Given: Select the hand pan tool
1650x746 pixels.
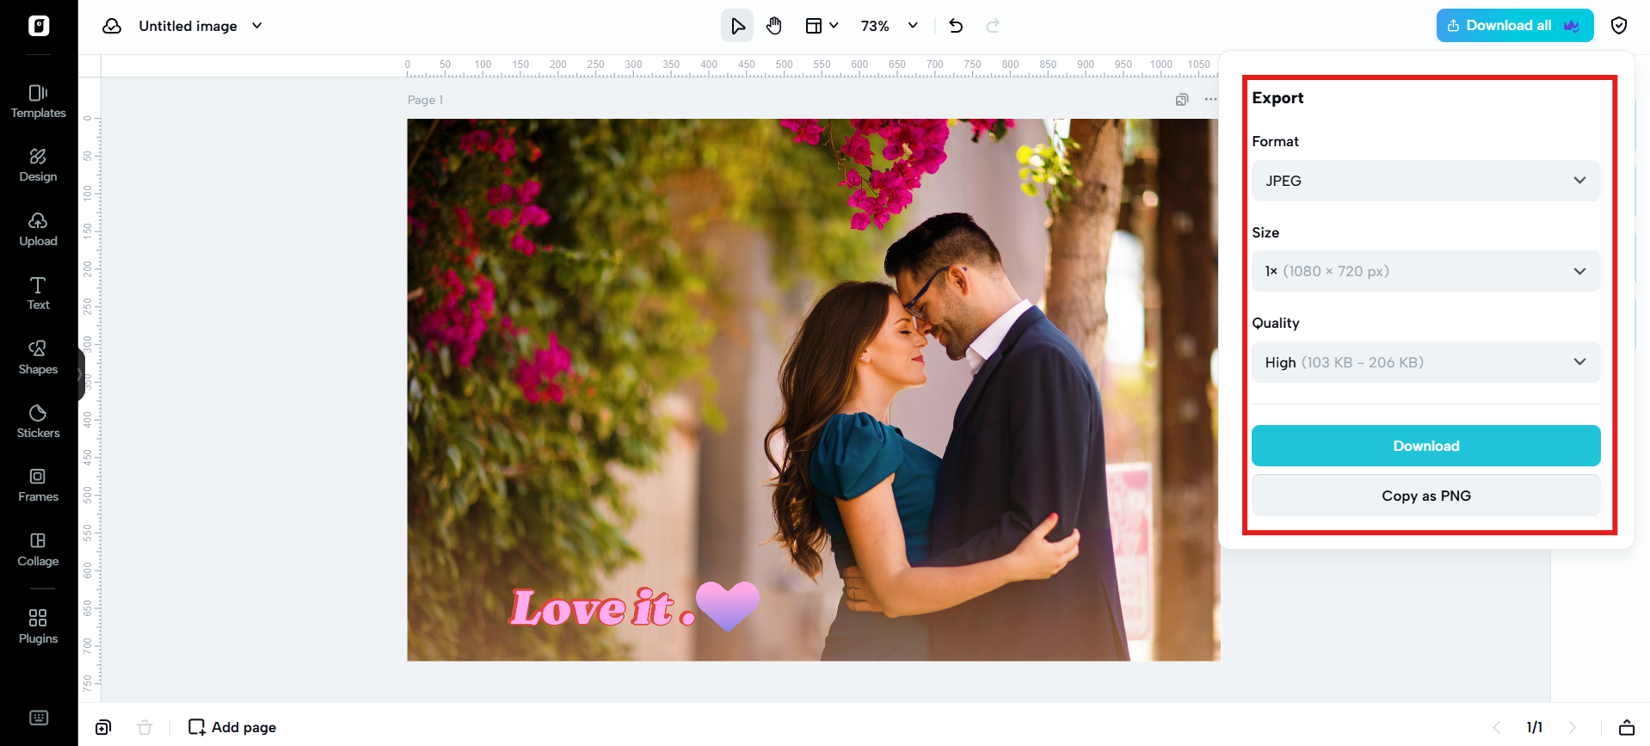Looking at the screenshot, I should click(774, 26).
